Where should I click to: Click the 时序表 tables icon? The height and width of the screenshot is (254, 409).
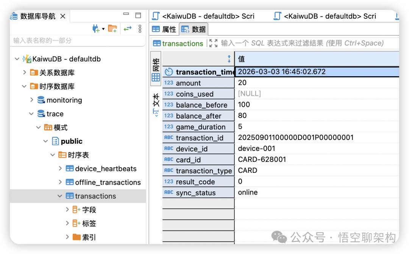point(62,155)
